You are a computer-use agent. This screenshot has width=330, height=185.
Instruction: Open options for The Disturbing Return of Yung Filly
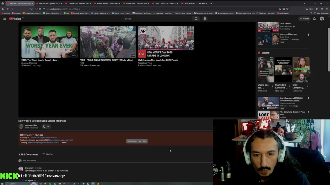click(308, 112)
